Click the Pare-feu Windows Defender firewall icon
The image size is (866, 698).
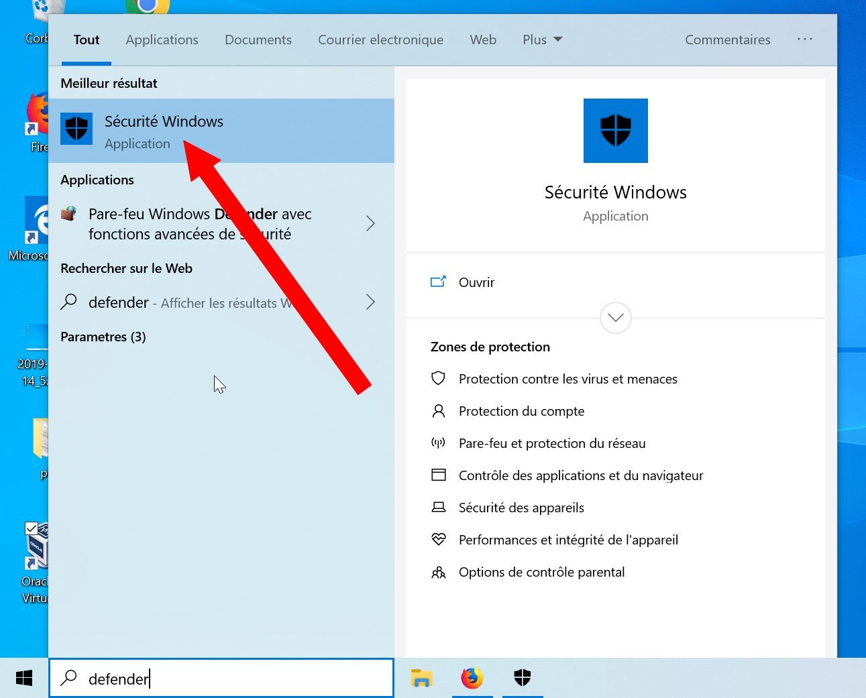tap(68, 214)
